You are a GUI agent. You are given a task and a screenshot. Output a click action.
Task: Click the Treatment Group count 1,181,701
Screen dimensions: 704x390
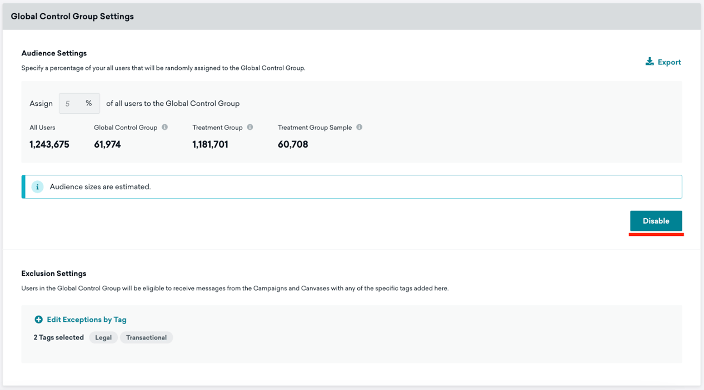(x=210, y=144)
